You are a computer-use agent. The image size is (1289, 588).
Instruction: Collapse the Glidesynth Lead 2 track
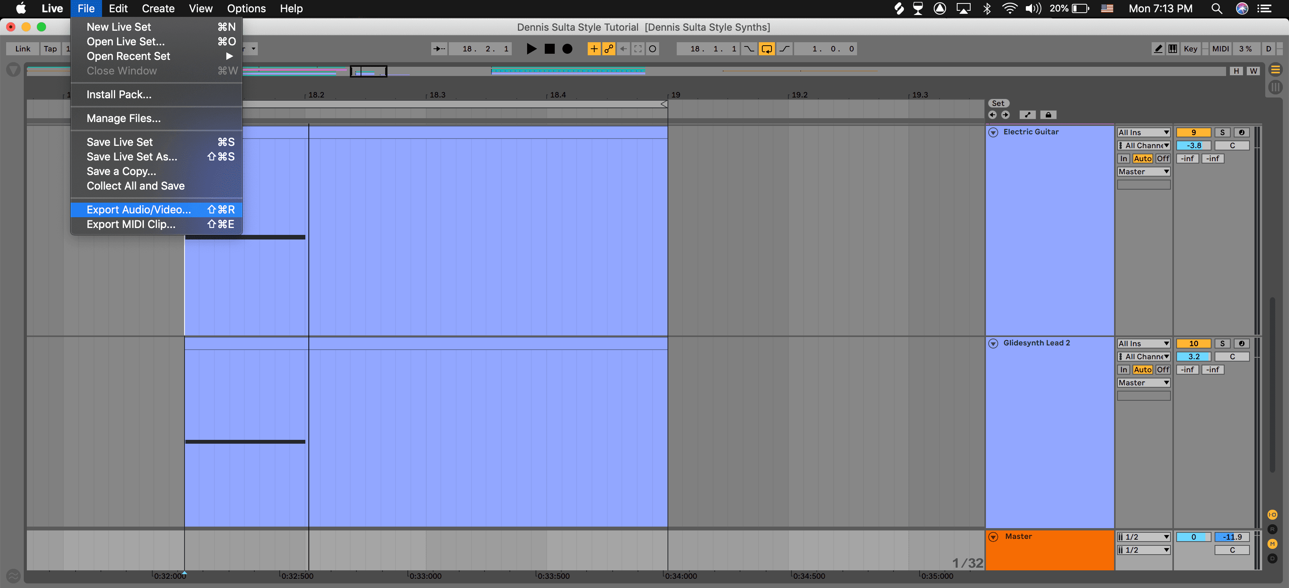(993, 343)
